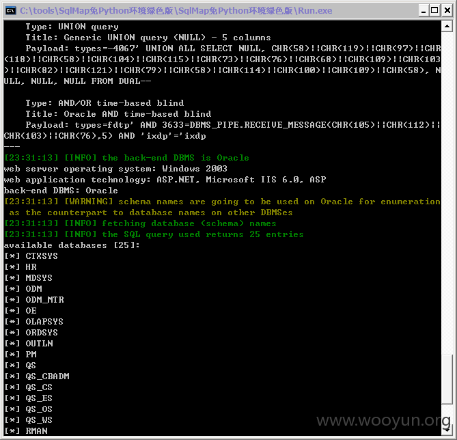Image resolution: width=457 pixels, height=440 pixels.
Task: Select the OE database entry
Action: tap(20, 311)
